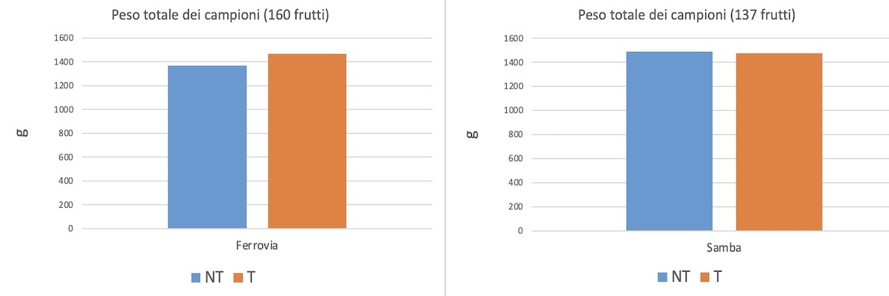Click the orange T legend swatch under Samba

click(x=704, y=277)
